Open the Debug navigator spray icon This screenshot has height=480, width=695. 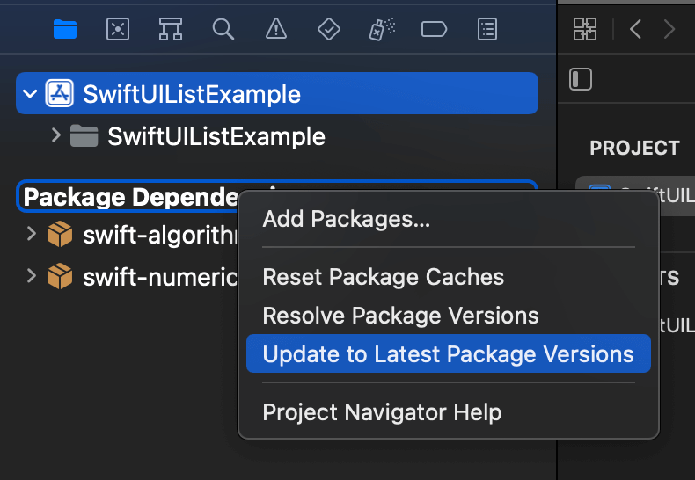pos(382,29)
